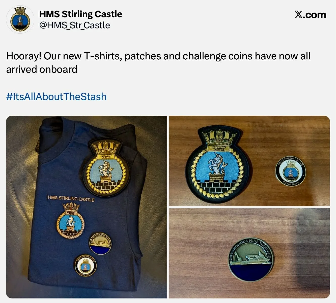Open the #ItsAllAboutTheStash hashtag
The width and height of the screenshot is (336, 303).
pos(56,97)
